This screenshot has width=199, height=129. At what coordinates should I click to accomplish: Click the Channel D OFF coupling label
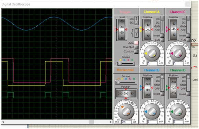pos(183,89)
